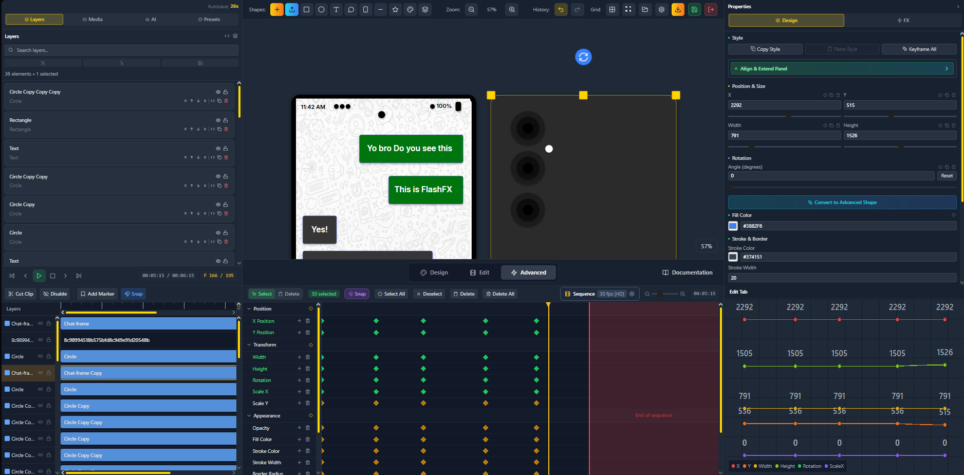Open the Sequence settings gear
This screenshot has height=475, width=964.
coord(632,294)
